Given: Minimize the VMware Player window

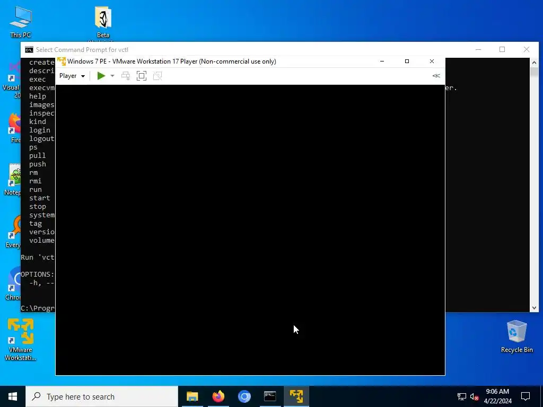Looking at the screenshot, I should [382, 61].
